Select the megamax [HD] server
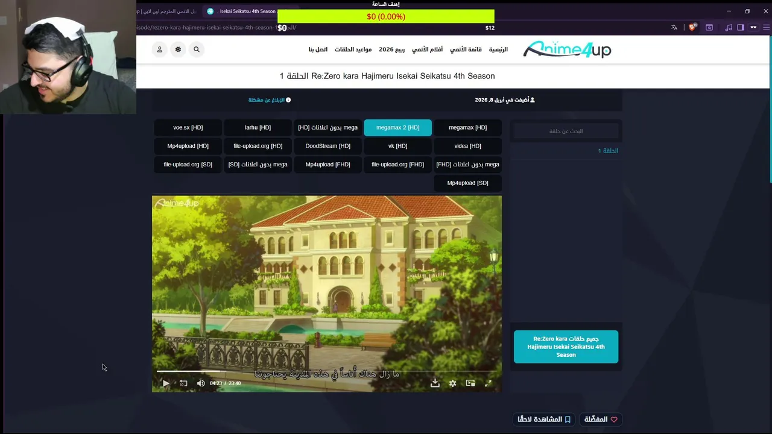Screen dimensions: 772x434 (x=467, y=128)
